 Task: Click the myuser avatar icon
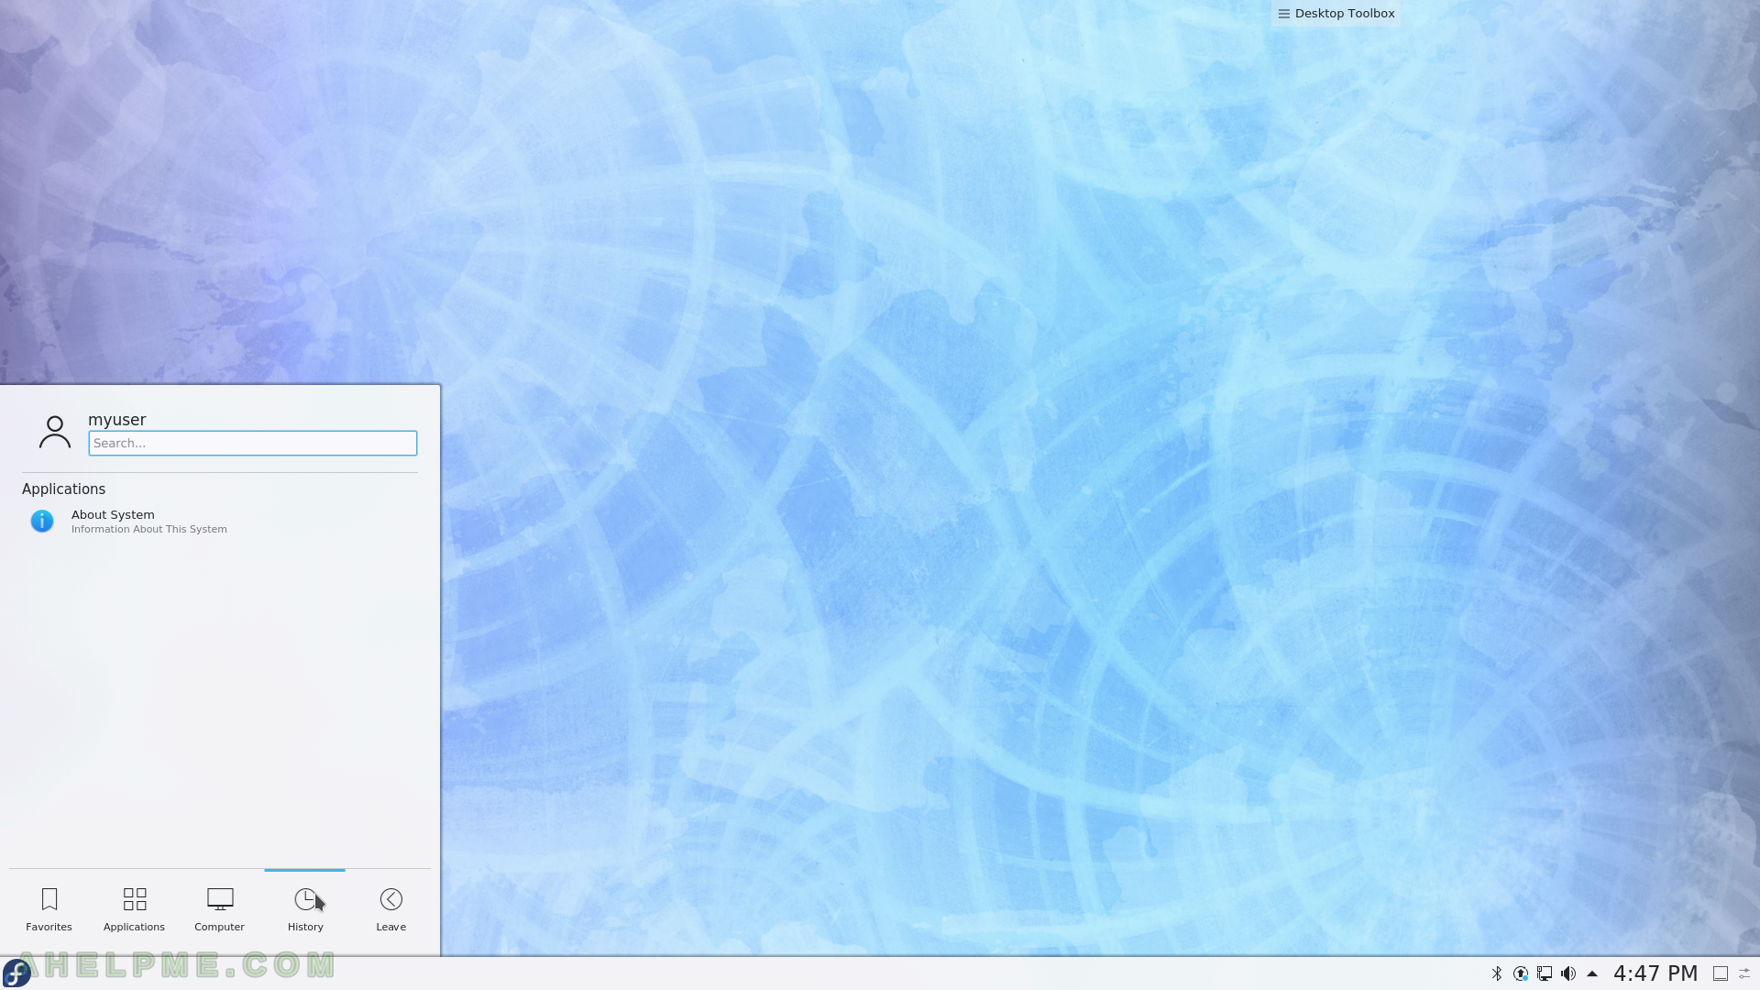coord(55,432)
